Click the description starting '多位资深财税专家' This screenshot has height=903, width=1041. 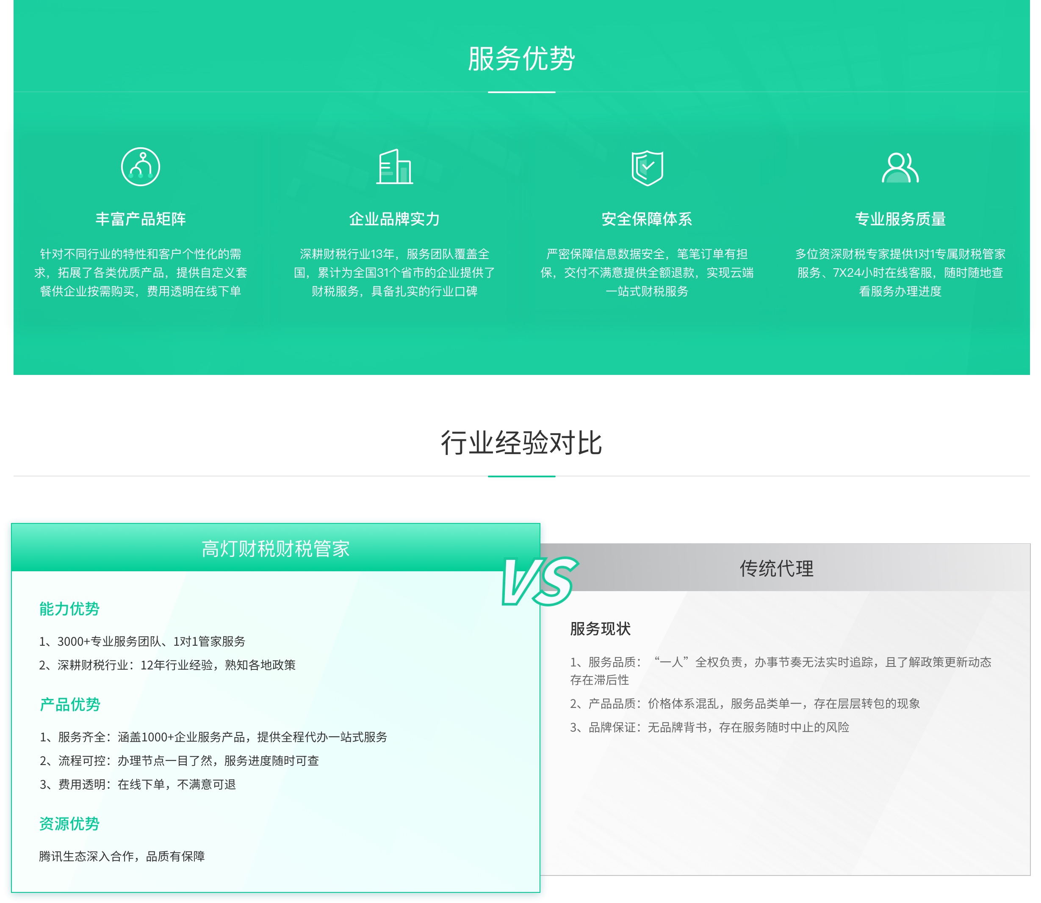coord(900,273)
